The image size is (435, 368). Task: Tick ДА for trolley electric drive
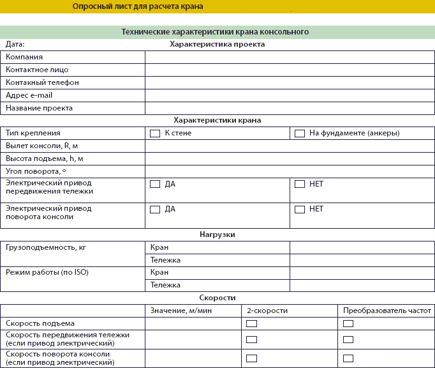pyautogui.click(x=155, y=184)
